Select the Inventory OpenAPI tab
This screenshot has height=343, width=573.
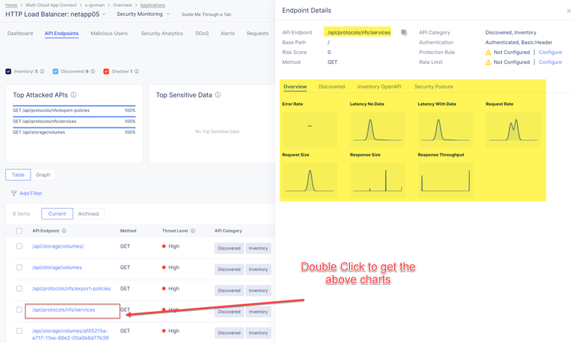tap(379, 87)
